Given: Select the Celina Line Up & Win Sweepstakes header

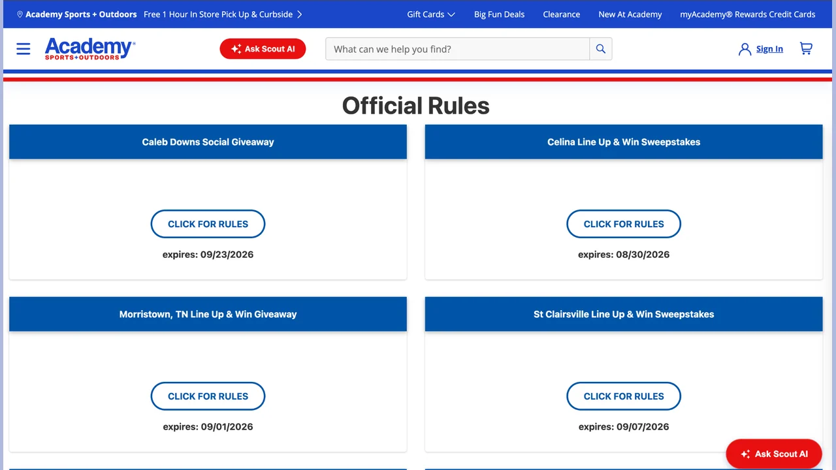Looking at the screenshot, I should point(624,142).
